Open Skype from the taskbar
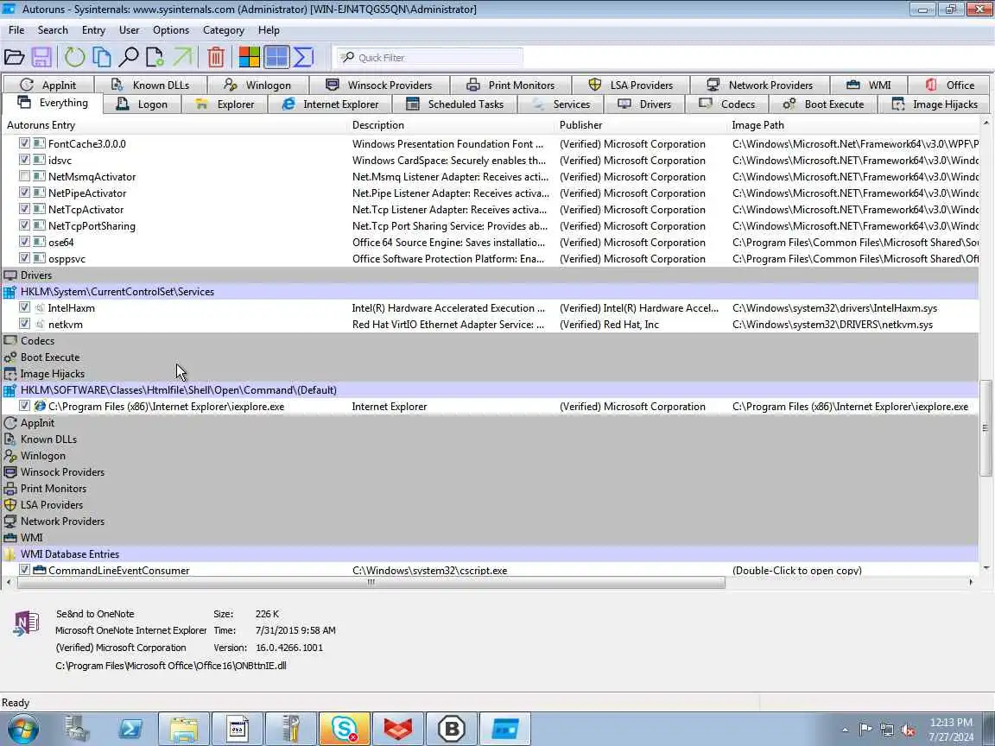995x746 pixels. 344,729
